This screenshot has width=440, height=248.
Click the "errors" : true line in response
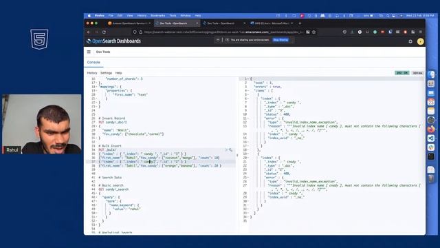[x=267, y=87]
